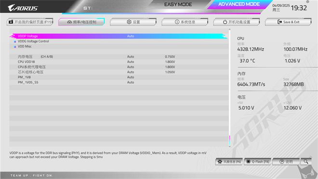Open the 系统信息 system info tab

click(185, 22)
